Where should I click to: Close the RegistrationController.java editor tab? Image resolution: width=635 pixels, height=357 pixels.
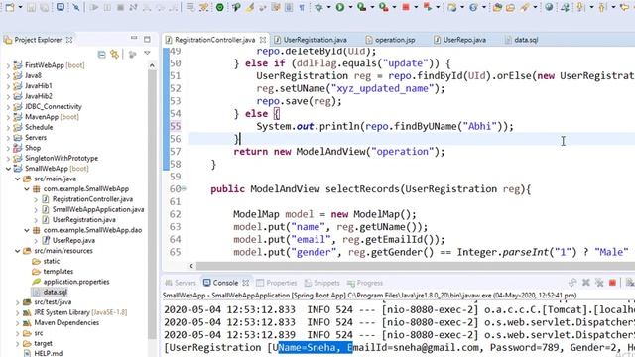(x=263, y=40)
